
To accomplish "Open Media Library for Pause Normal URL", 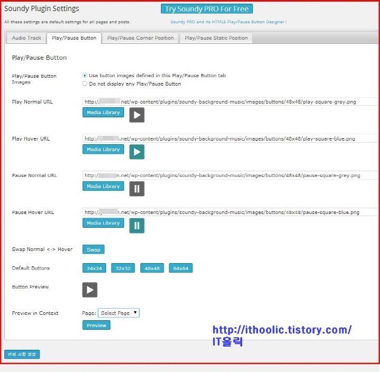I will (103, 187).
